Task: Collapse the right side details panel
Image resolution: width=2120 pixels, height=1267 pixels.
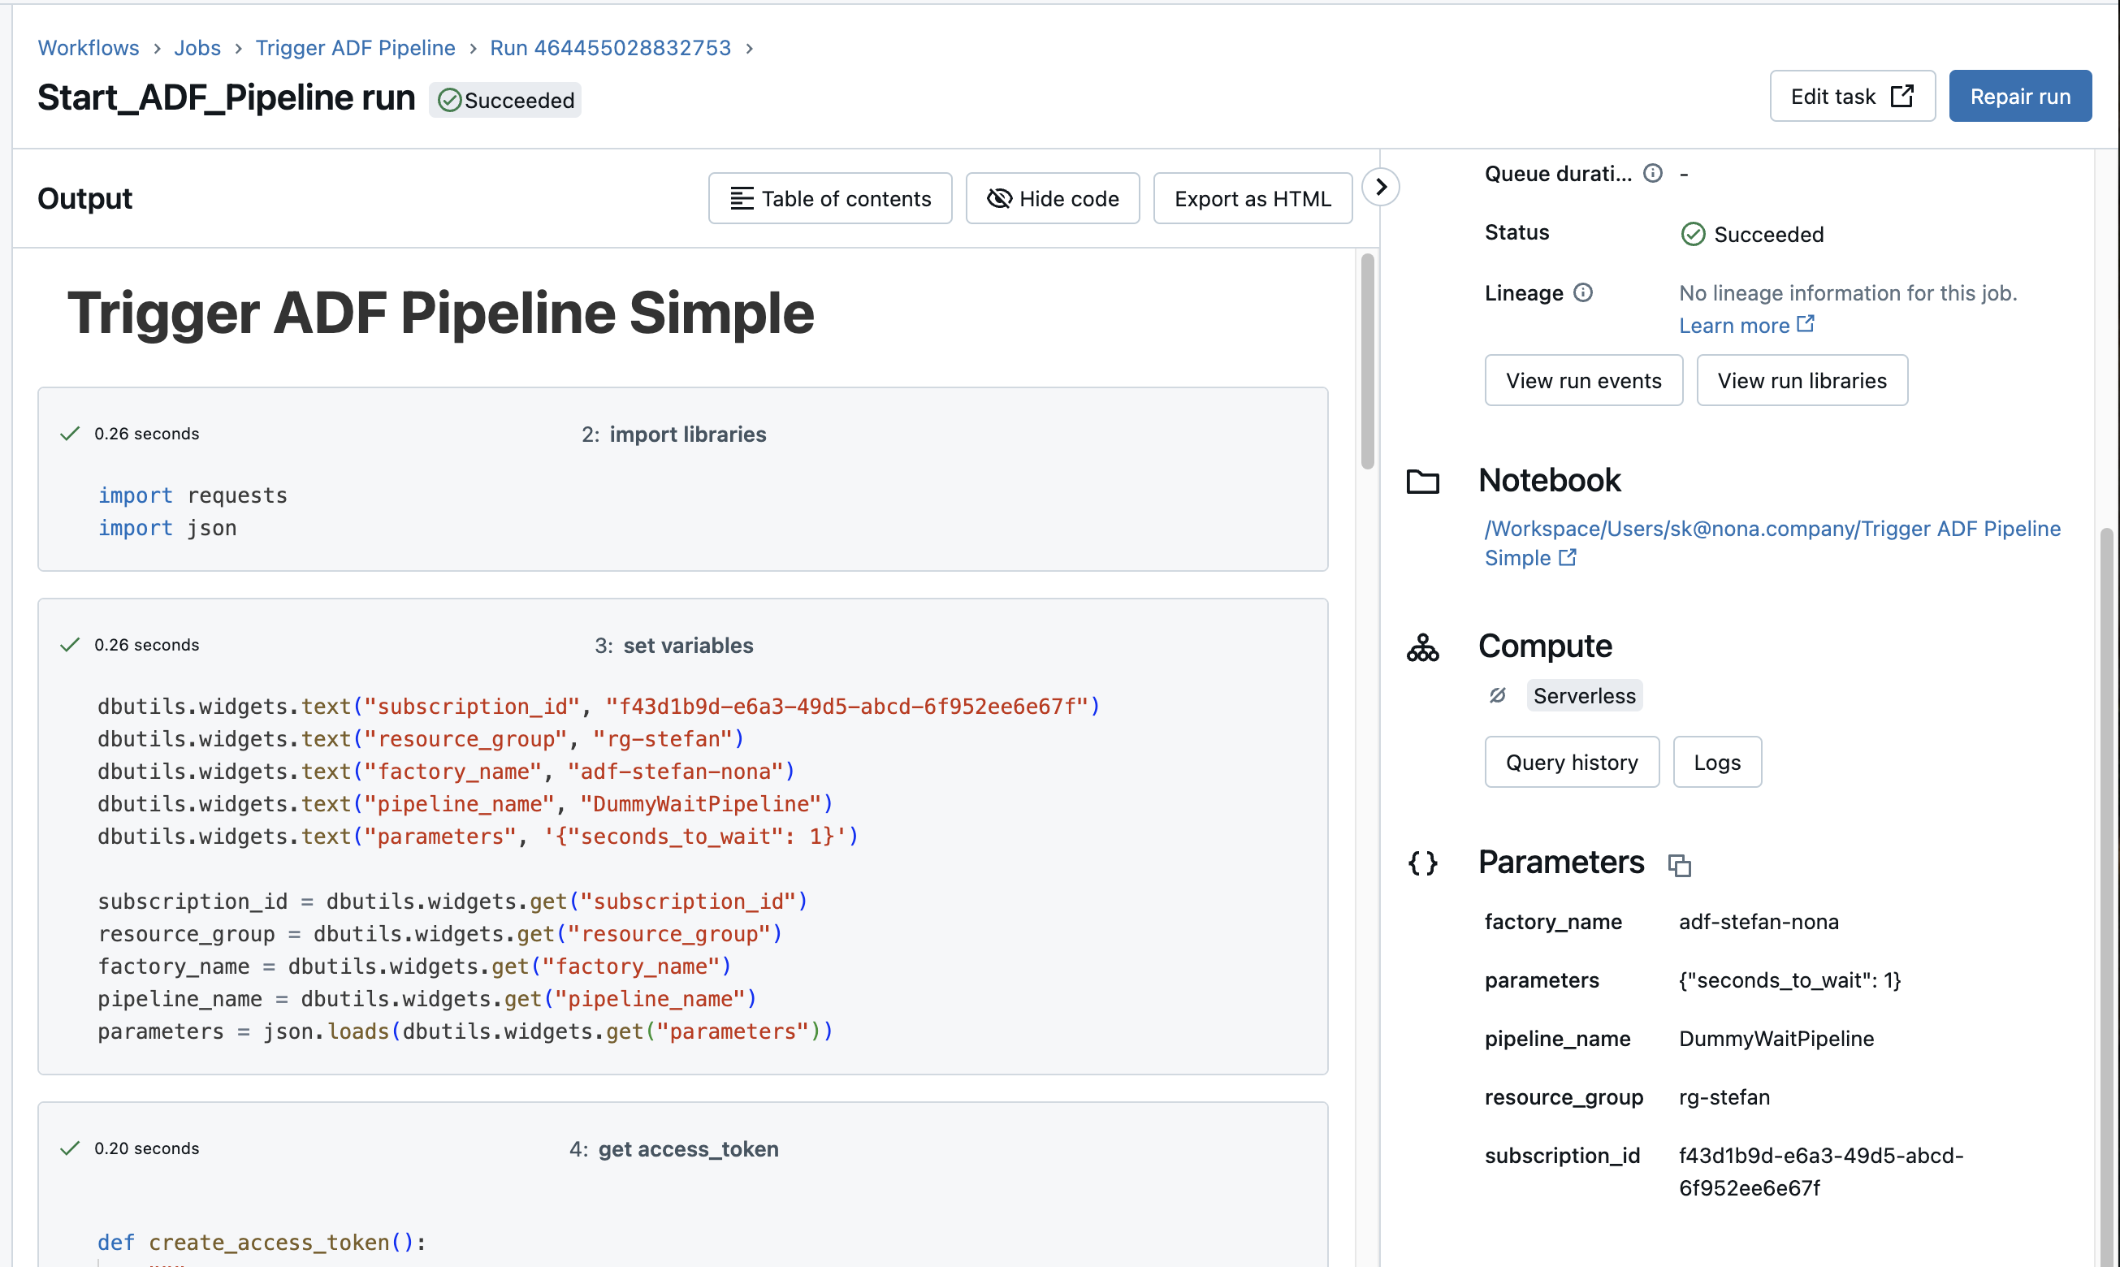Action: (1381, 187)
